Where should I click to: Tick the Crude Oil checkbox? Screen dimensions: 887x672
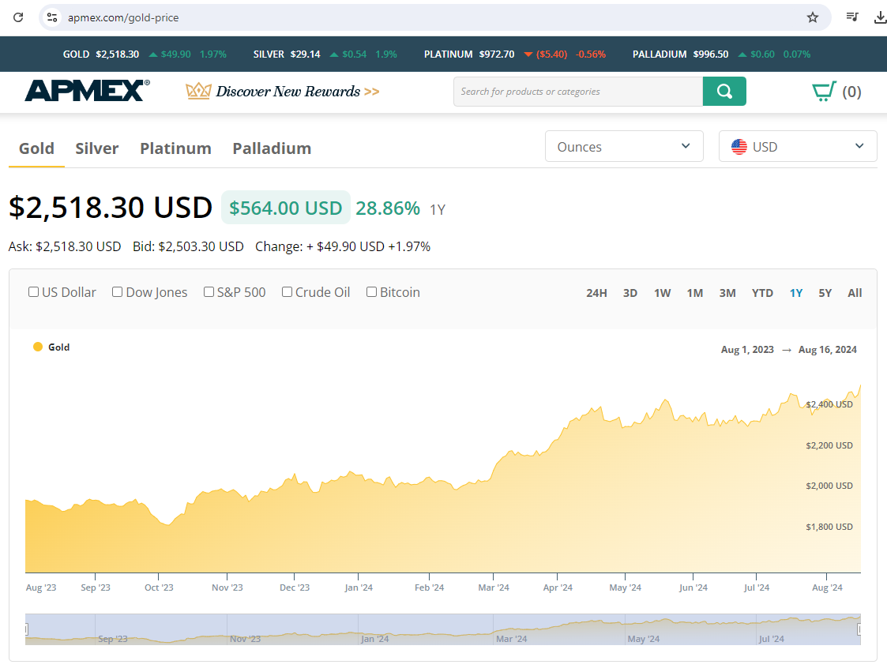point(287,292)
